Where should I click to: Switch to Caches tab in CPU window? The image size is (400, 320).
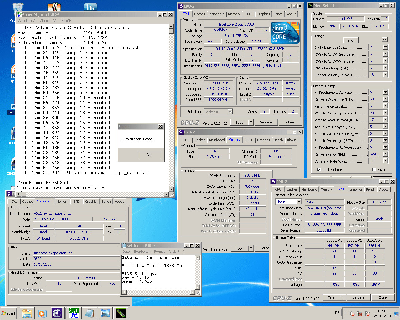click(200, 14)
